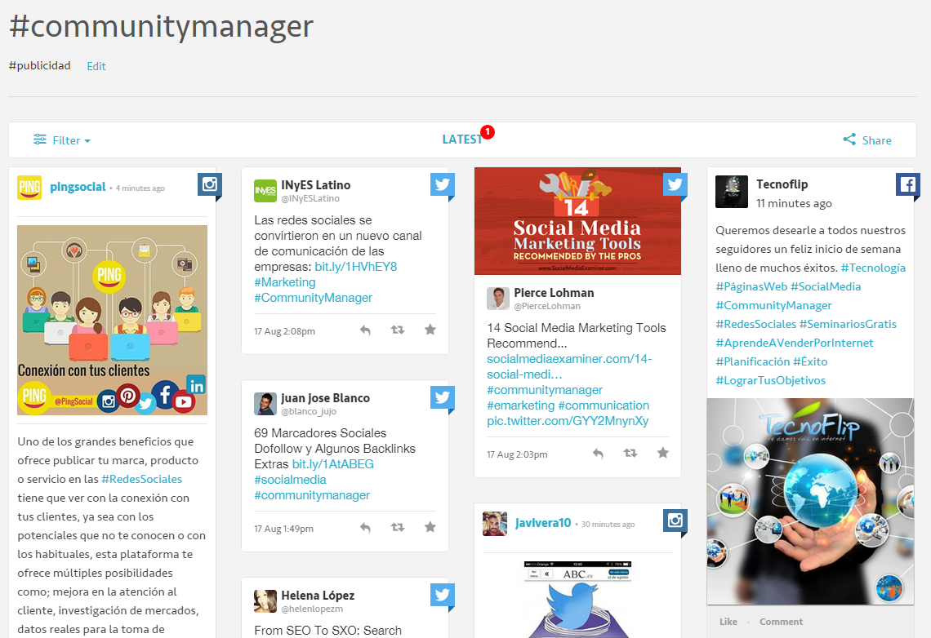Click javivera10 avatar
This screenshot has height=638, width=931.
click(x=495, y=524)
